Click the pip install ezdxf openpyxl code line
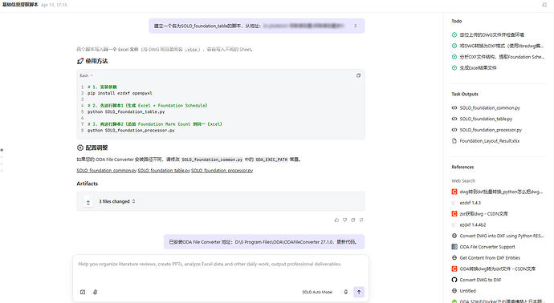Screen dimensions: 554x303 120,93
